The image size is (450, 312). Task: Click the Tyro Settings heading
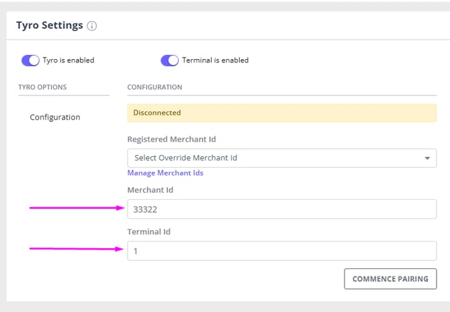50,25
